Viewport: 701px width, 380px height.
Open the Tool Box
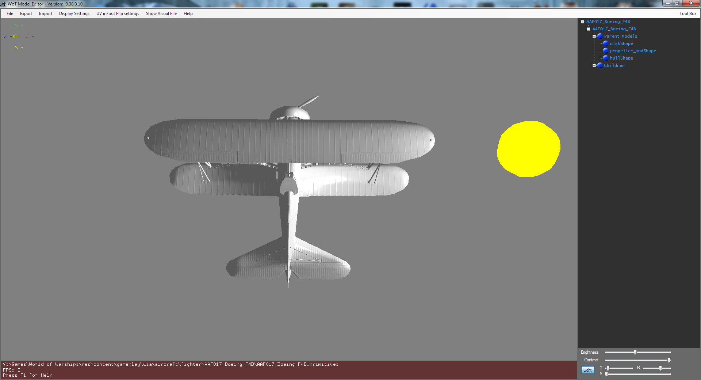tap(687, 14)
